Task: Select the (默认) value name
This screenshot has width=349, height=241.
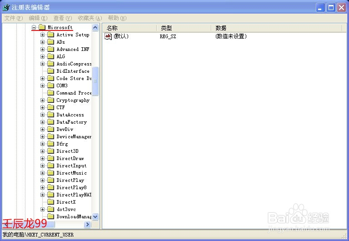Action: tap(121, 36)
